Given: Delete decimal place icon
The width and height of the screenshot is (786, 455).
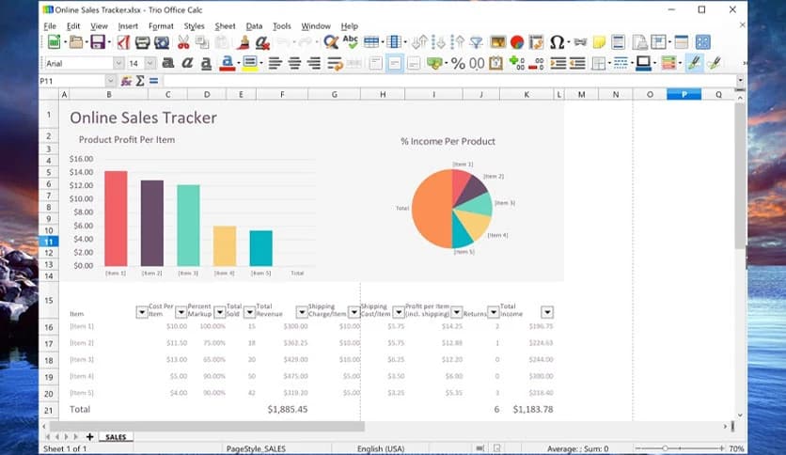Looking at the screenshot, I should [536, 63].
